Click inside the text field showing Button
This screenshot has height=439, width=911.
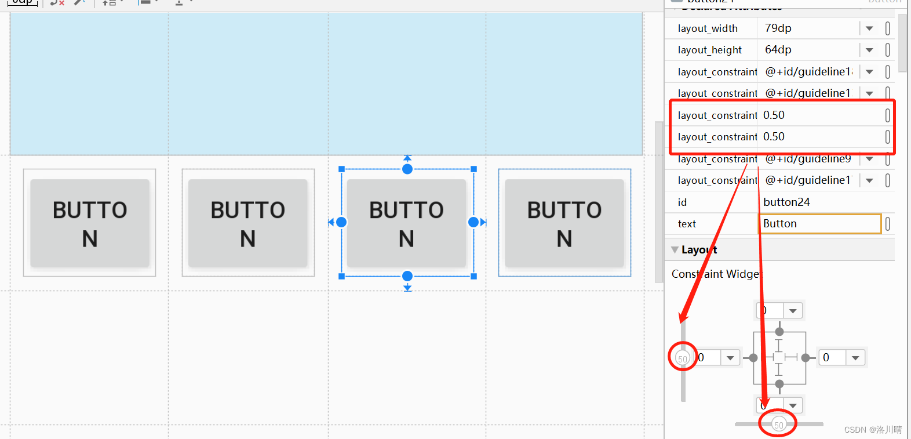tap(819, 224)
